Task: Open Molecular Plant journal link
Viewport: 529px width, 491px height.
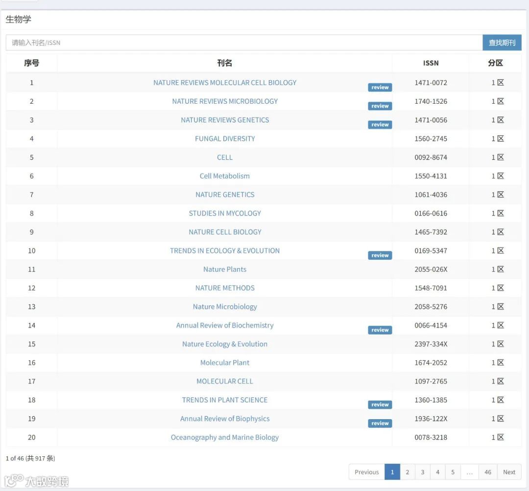Action: pyautogui.click(x=225, y=363)
